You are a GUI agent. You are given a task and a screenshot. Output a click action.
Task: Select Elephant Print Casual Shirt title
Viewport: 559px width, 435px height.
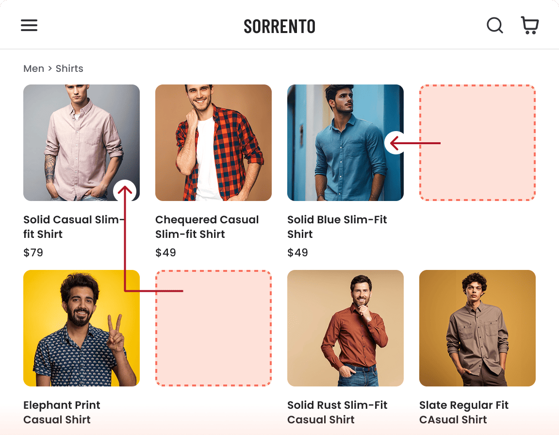coord(62,412)
